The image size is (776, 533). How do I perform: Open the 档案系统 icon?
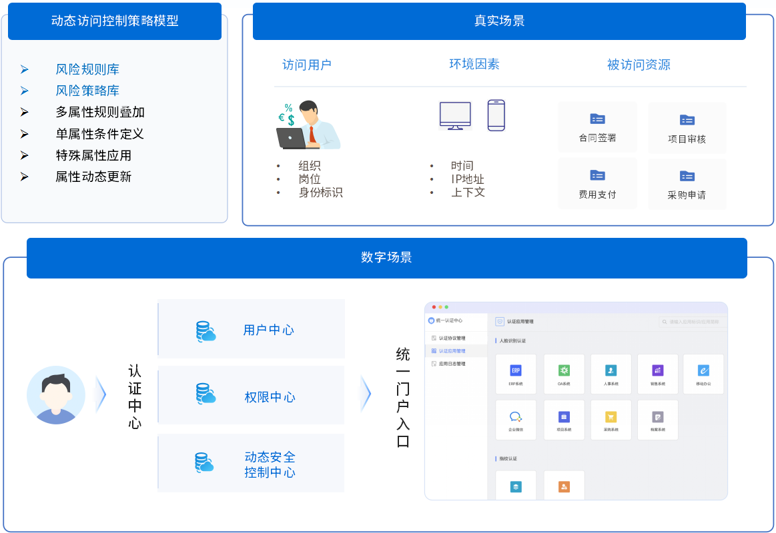coord(657,417)
